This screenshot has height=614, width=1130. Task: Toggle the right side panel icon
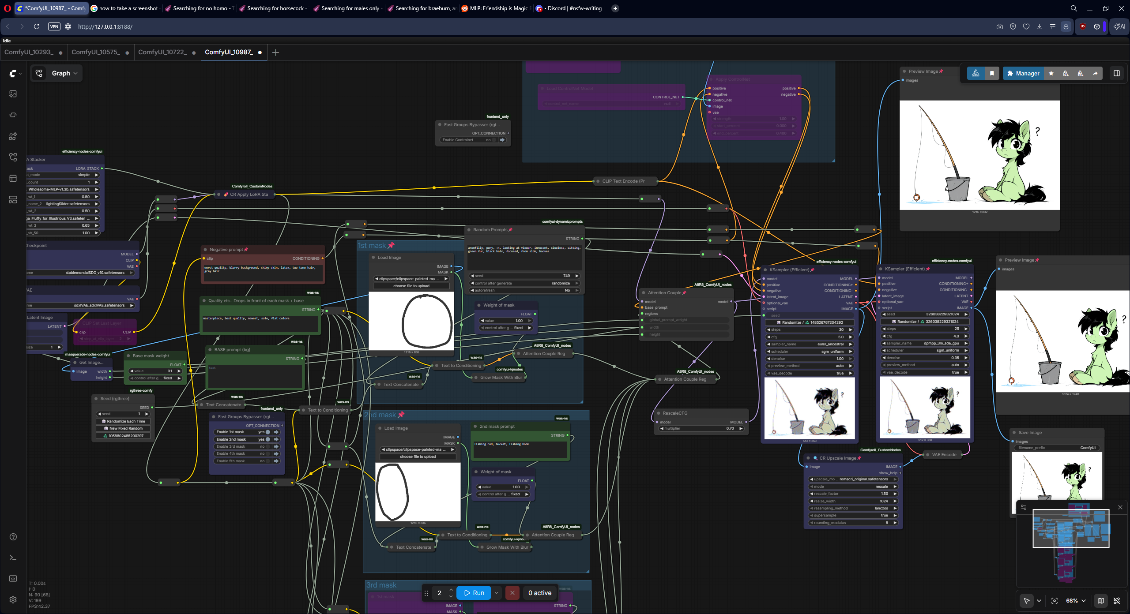(x=1116, y=73)
